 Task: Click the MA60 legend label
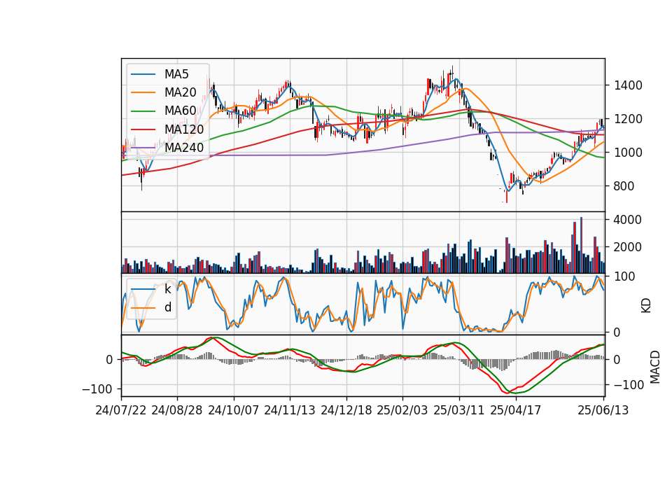point(180,111)
